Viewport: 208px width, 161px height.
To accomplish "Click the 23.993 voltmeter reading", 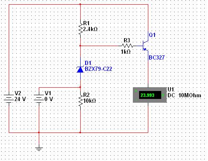I will point(147,95).
